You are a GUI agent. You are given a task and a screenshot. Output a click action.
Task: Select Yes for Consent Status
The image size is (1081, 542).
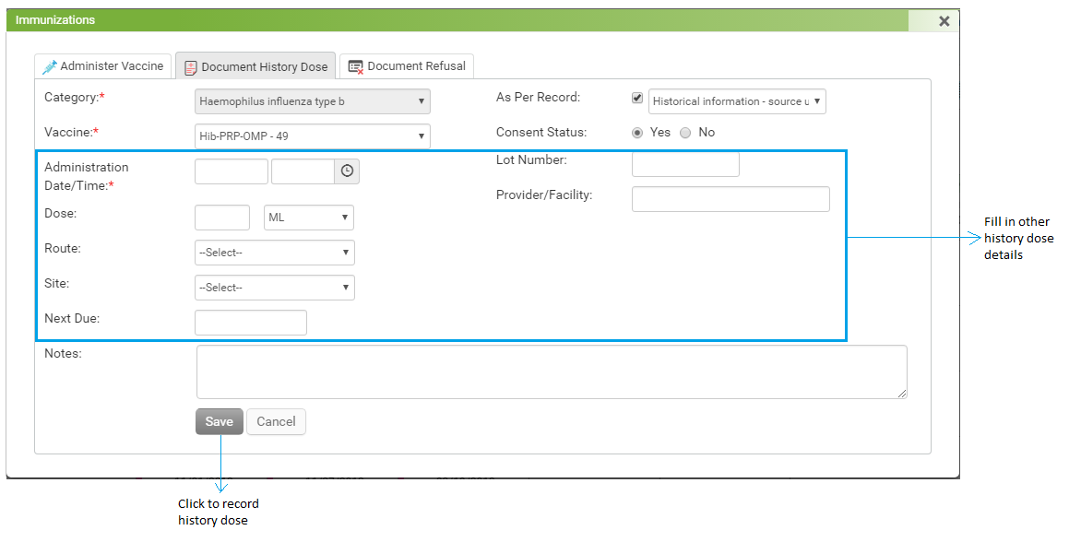[x=637, y=133]
